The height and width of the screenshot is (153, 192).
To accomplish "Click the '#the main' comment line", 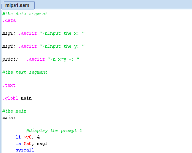I will 14,111.
